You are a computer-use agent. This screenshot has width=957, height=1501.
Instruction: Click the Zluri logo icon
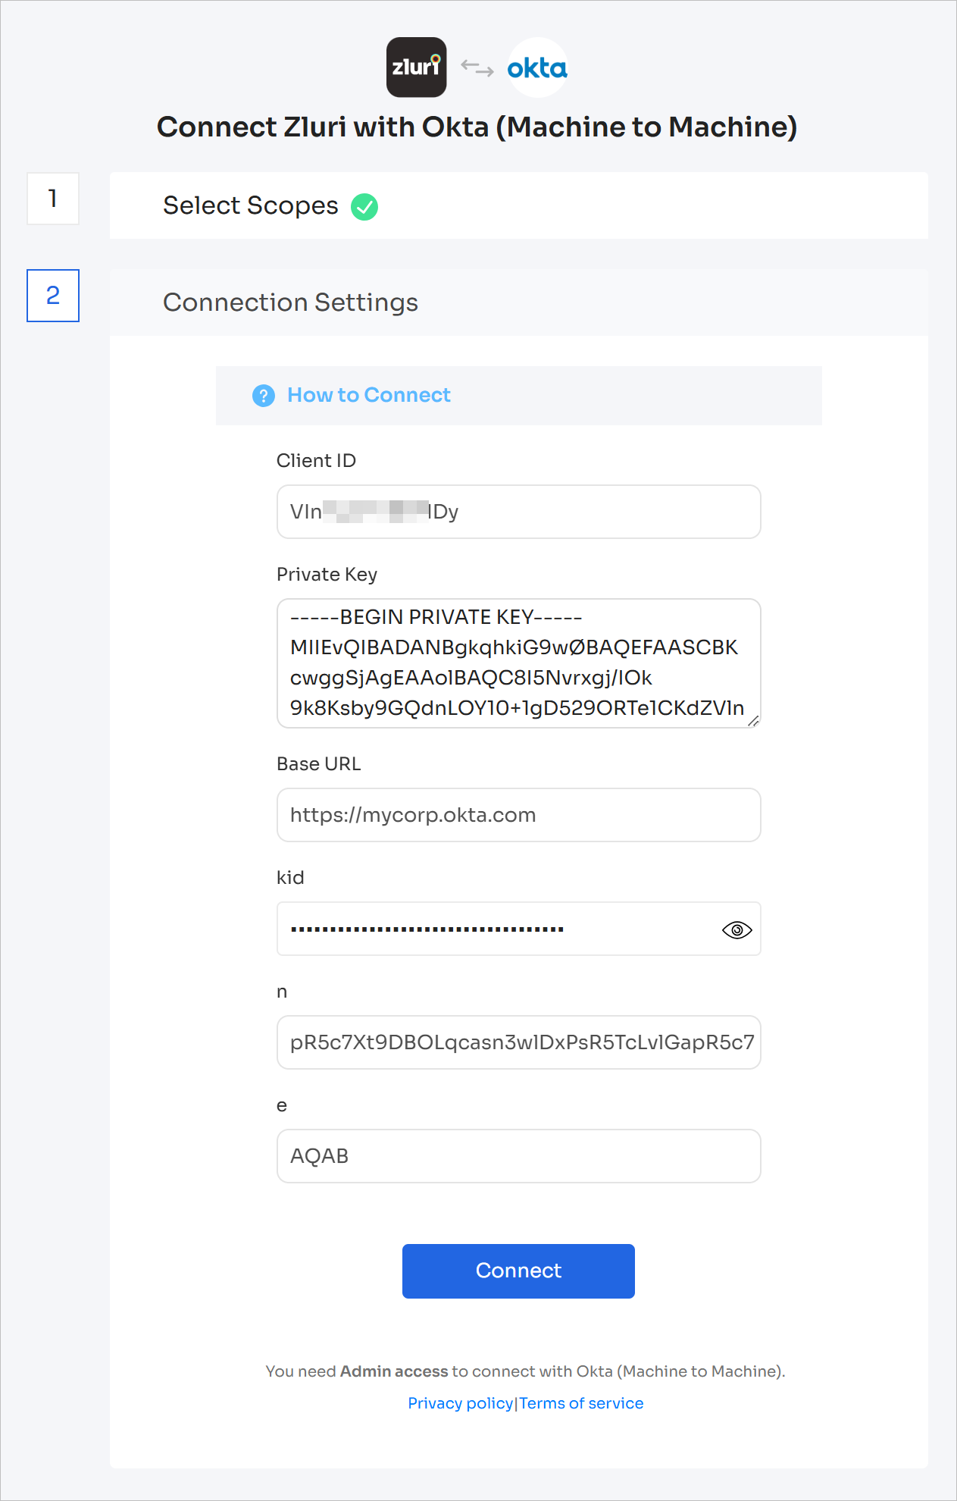point(416,67)
